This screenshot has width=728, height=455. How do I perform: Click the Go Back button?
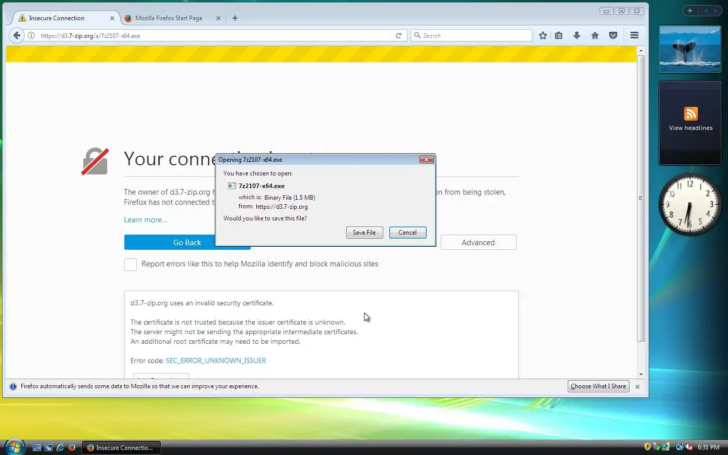[187, 243]
